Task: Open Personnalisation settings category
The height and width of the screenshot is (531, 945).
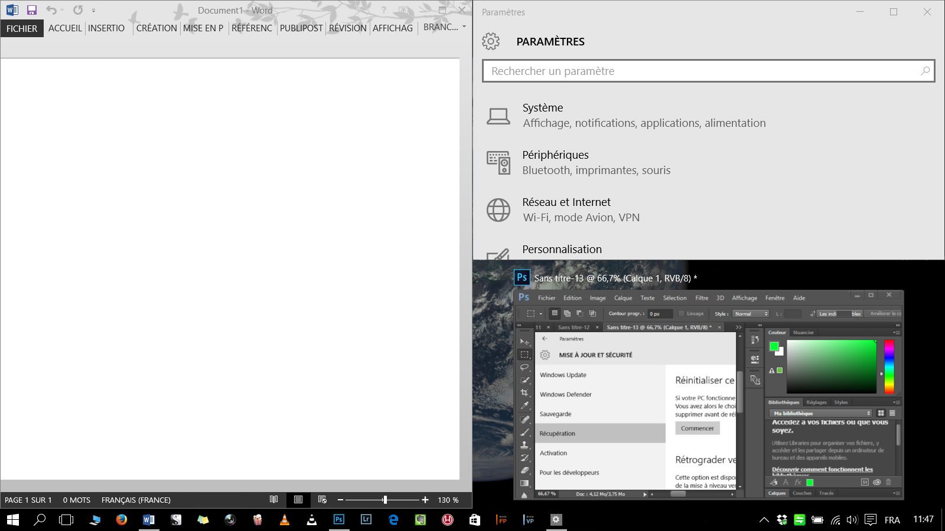Action: point(708,250)
